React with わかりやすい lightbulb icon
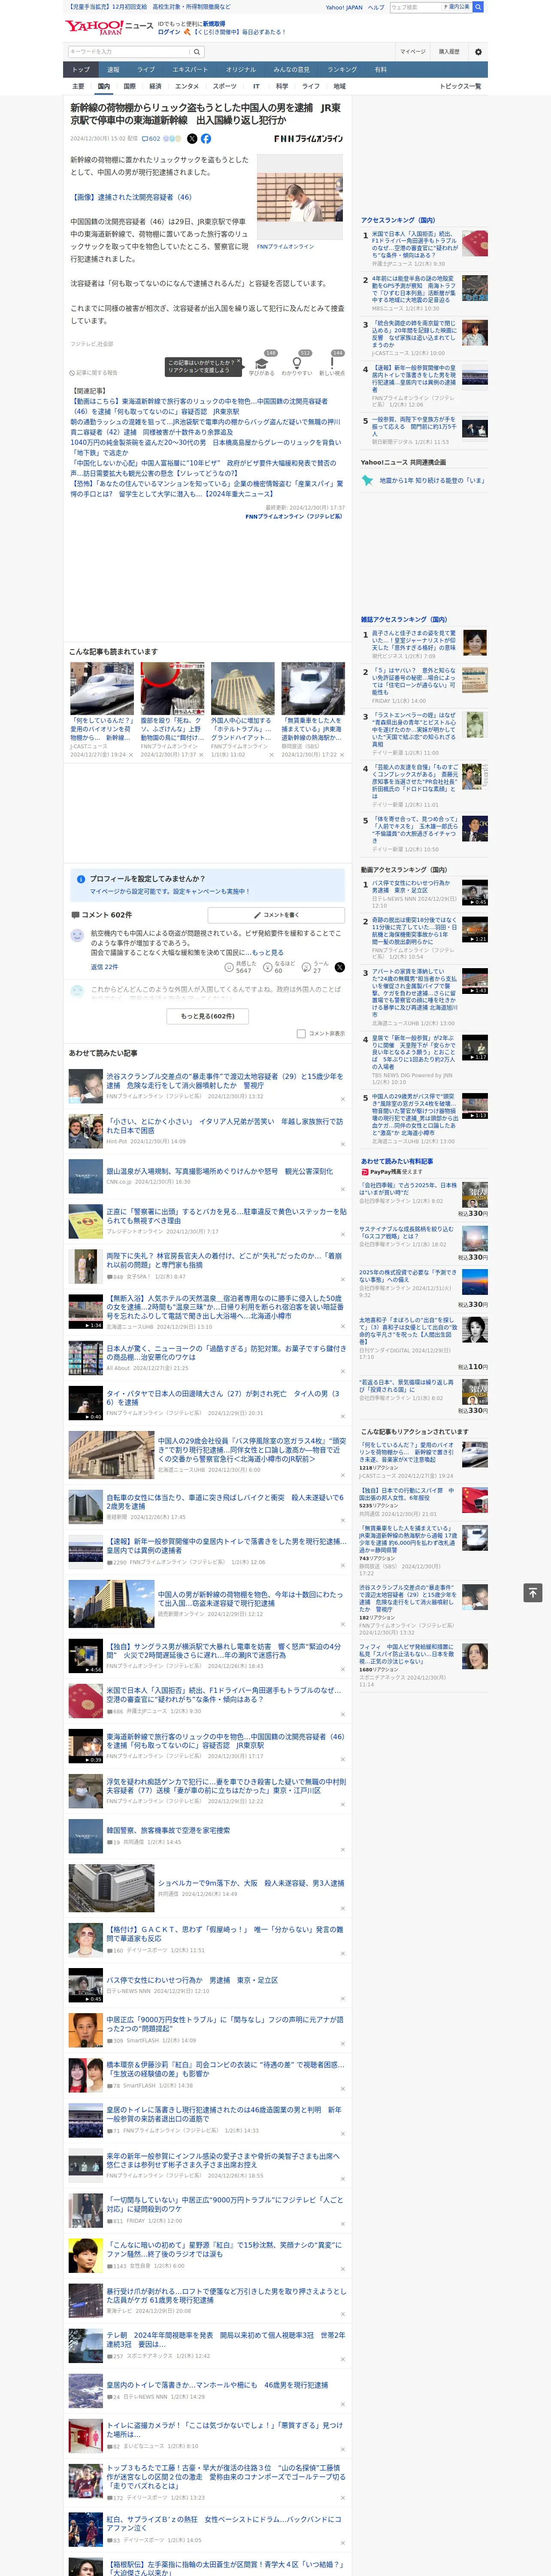The image size is (551, 2576). pos(297,365)
